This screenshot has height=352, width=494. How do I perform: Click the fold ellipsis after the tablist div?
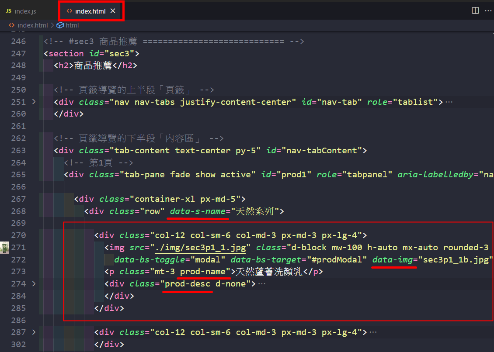pyautogui.click(x=449, y=102)
